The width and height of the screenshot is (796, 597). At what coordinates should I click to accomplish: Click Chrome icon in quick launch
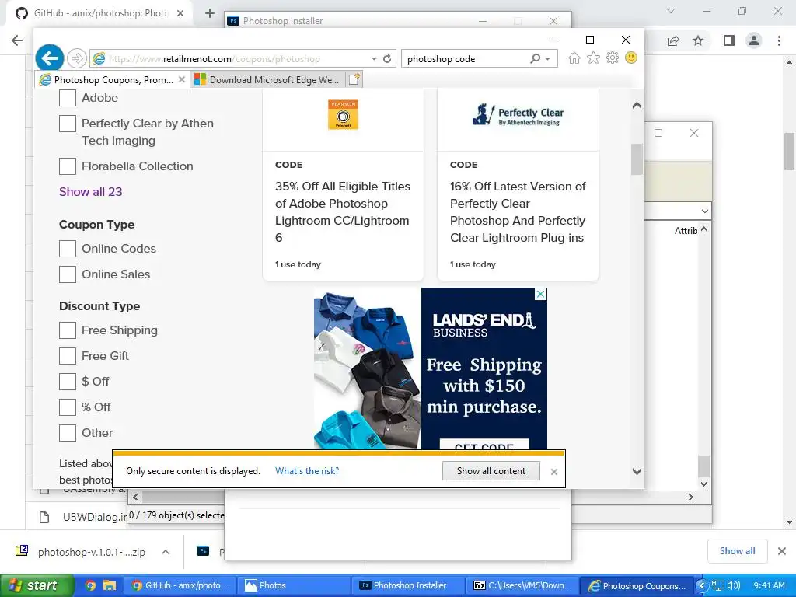pyautogui.click(x=90, y=585)
